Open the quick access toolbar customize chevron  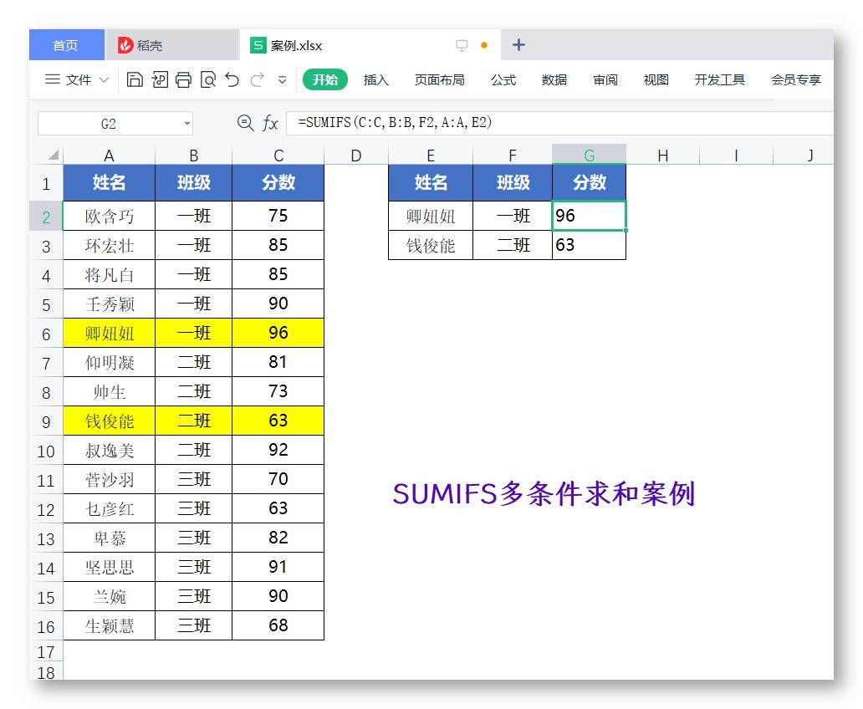tap(282, 79)
